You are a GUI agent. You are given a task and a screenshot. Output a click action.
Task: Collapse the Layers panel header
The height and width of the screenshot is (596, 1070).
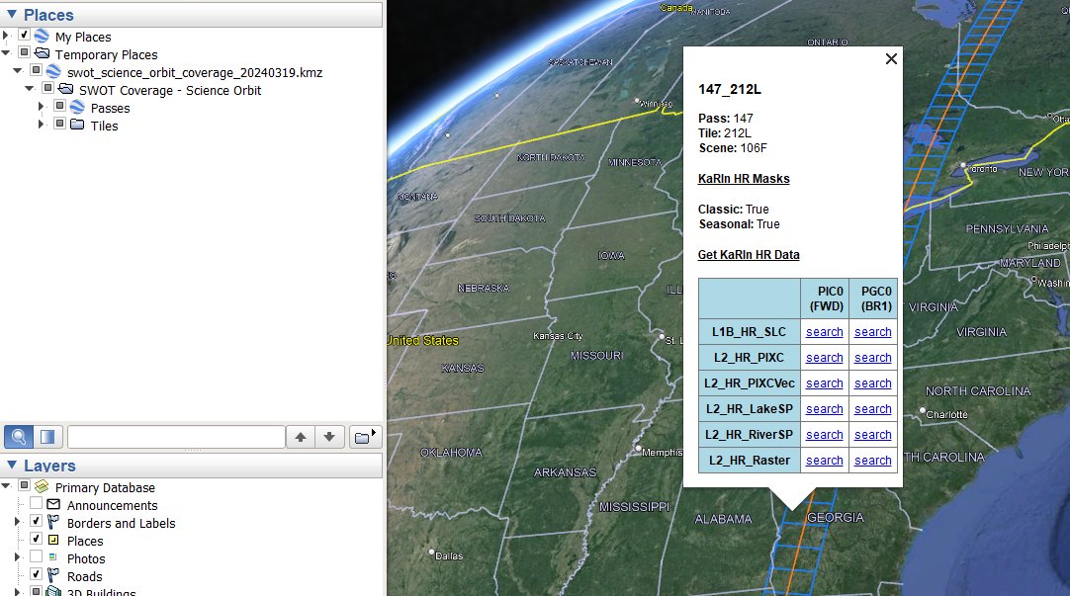point(12,466)
